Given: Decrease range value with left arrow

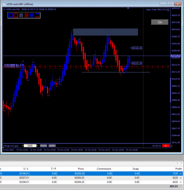Looking at the screenshot, I should coord(23,146).
